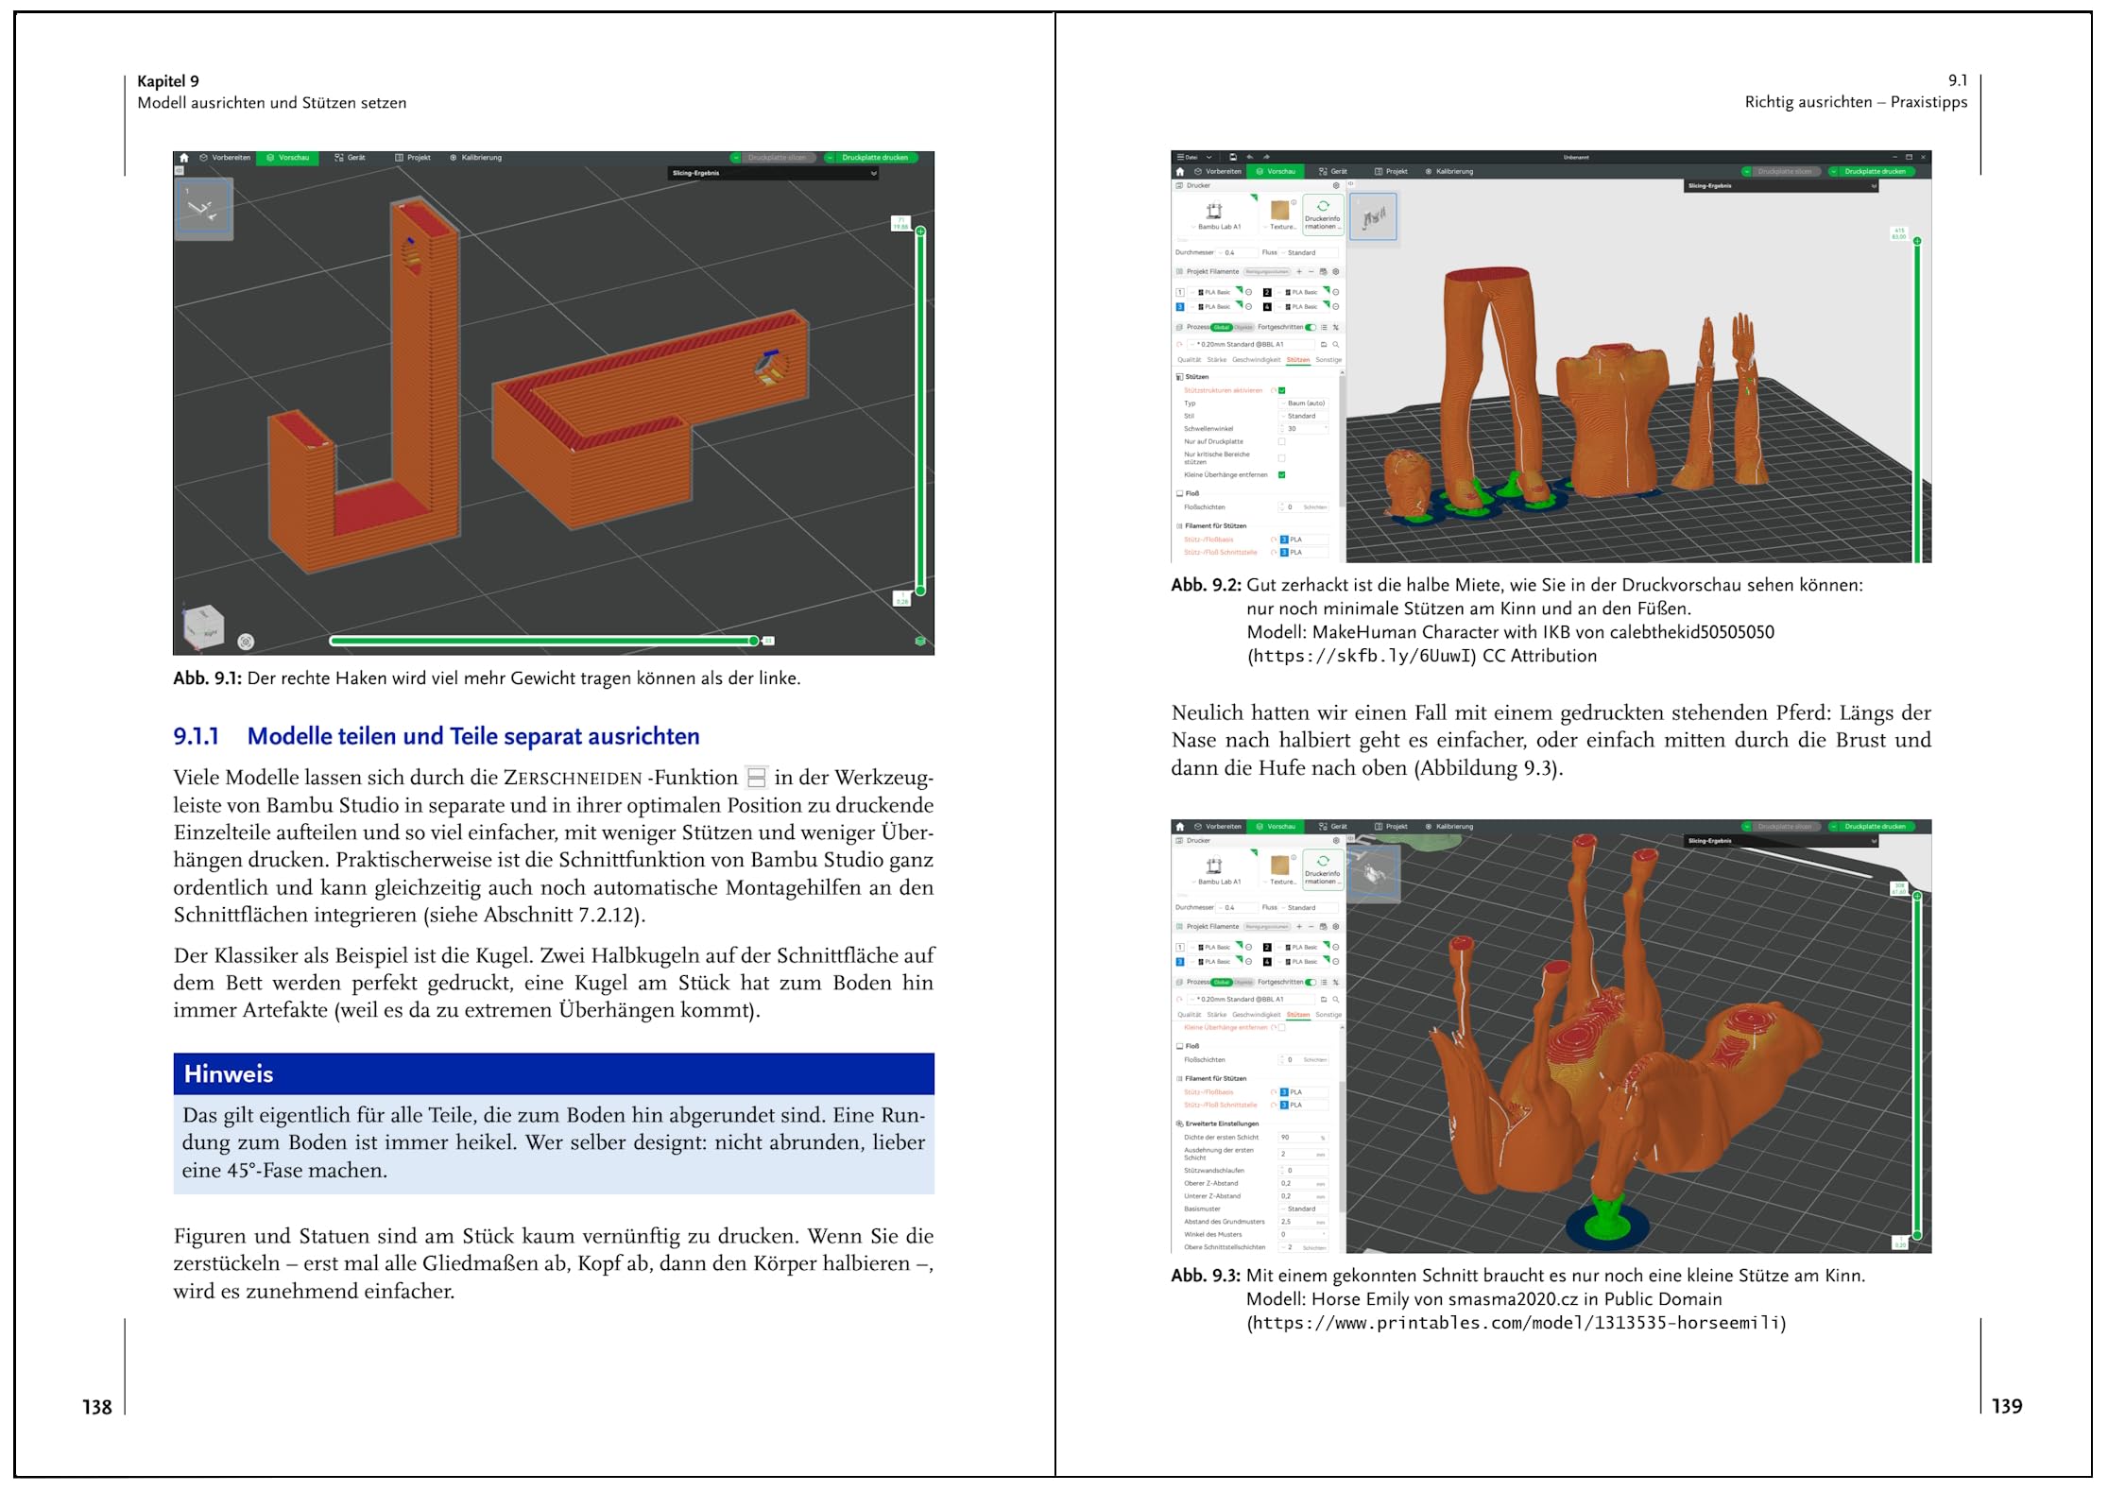The image size is (2108, 1492).
Task: Open the Stütz-/Floß Schnittstelle PLA dropdown in Abb. 9.2
Action: coord(1304,553)
